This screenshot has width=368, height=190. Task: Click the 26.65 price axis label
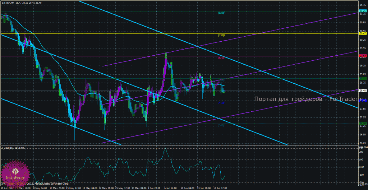click(x=363, y=143)
